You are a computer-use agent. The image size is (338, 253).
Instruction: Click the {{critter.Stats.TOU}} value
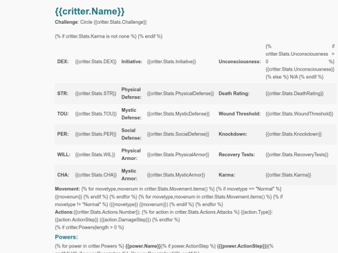coord(96,114)
